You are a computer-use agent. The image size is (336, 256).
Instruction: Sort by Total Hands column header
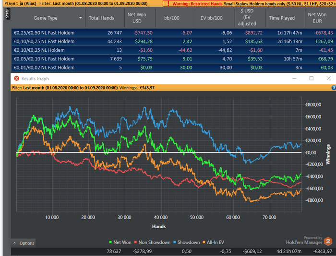click(x=101, y=18)
